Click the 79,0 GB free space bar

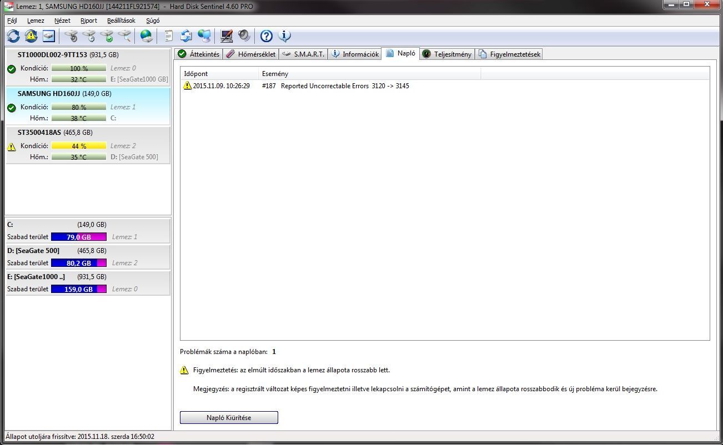click(x=79, y=237)
